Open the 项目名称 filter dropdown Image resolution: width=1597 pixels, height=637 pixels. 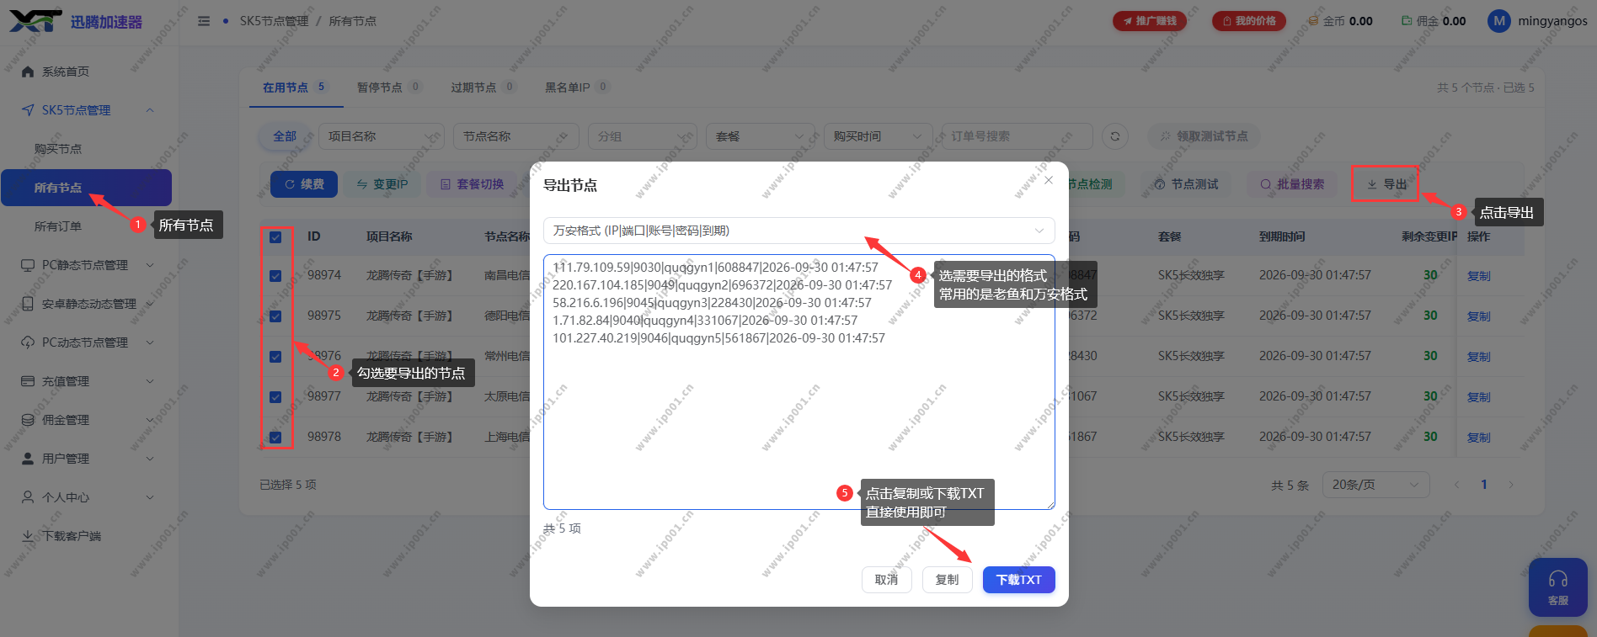pyautogui.click(x=381, y=136)
